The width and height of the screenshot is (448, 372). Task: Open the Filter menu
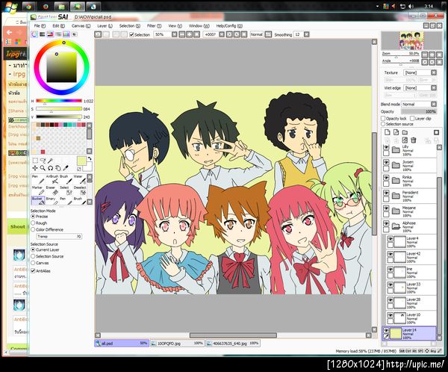point(154,25)
